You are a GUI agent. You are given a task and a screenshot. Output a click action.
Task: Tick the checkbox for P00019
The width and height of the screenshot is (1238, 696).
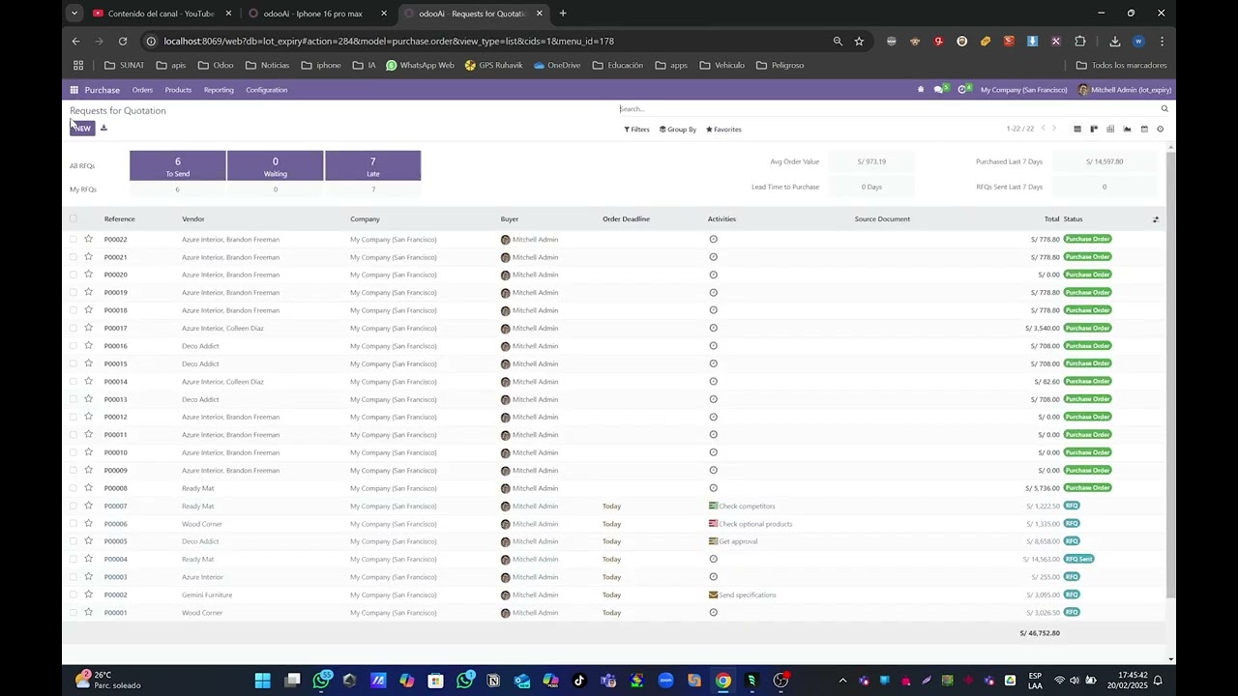(x=73, y=292)
